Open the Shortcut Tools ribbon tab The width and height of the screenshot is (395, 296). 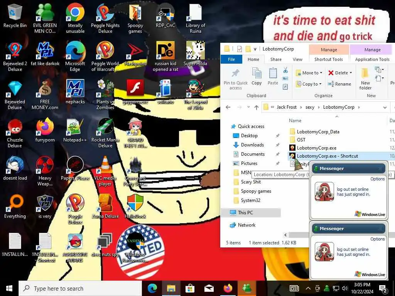(x=329, y=59)
